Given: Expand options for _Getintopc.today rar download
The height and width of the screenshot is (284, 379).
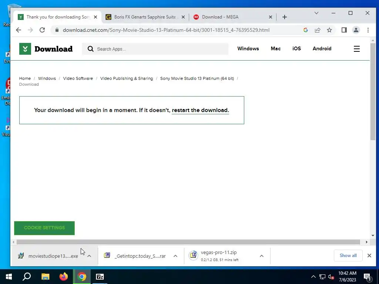Looking at the screenshot, I should [x=175, y=256].
